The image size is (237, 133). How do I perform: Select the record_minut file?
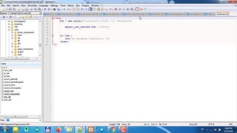[10, 85]
